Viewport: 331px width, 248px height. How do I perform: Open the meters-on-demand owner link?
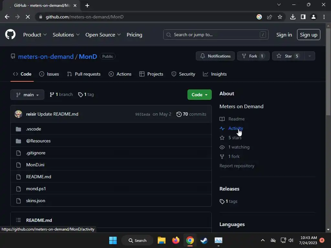pyautogui.click(x=46, y=57)
